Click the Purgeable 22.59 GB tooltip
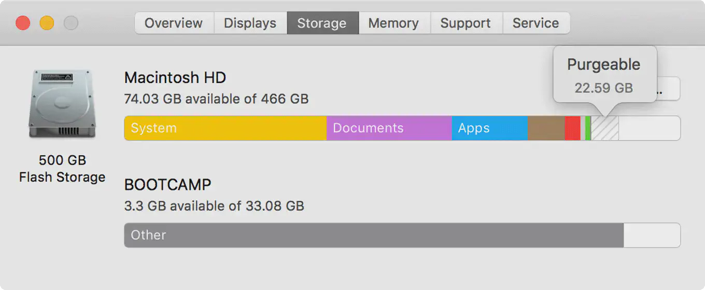705x290 pixels. pos(604,75)
